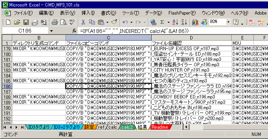268x139 pixels.
Task: Open Print Preview from the toolbar
Action: click(x=64, y=22)
